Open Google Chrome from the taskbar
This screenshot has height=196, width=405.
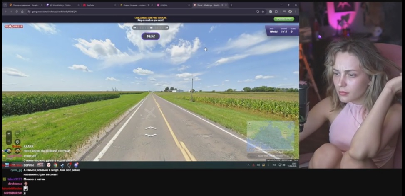point(55,165)
